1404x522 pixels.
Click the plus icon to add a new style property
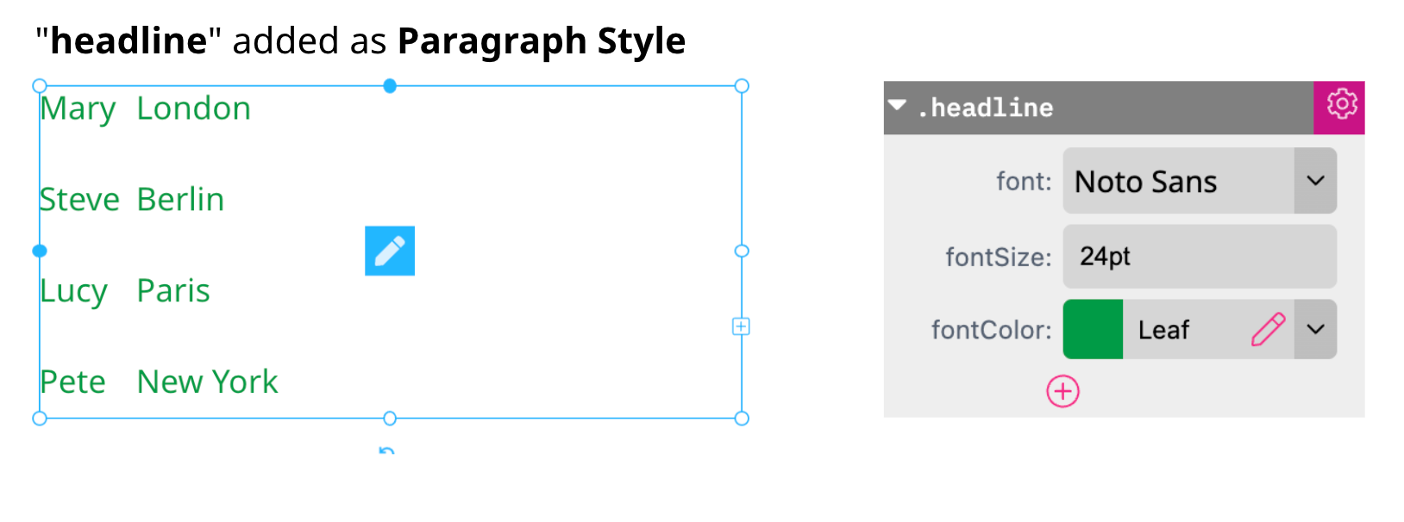point(1062,391)
